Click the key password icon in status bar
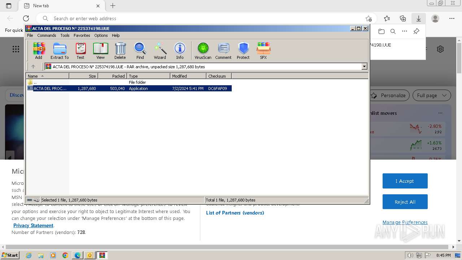Image resolution: width=462 pixels, height=260 pixels. click(x=36, y=200)
